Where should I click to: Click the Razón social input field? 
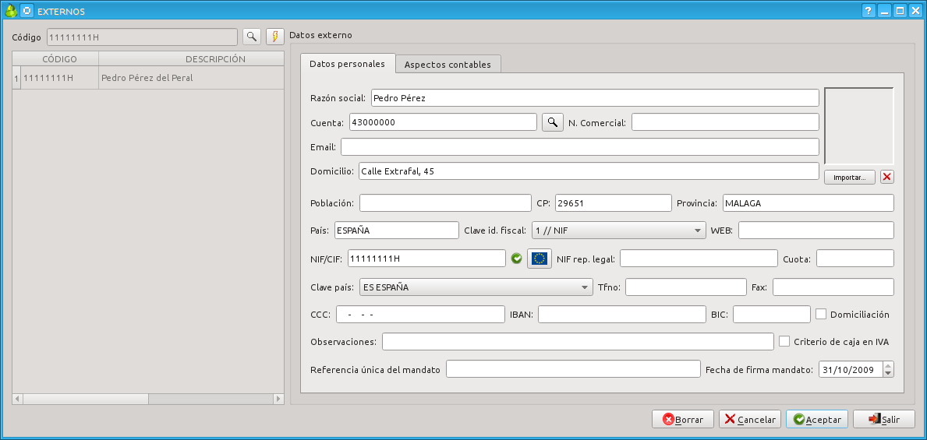point(595,98)
